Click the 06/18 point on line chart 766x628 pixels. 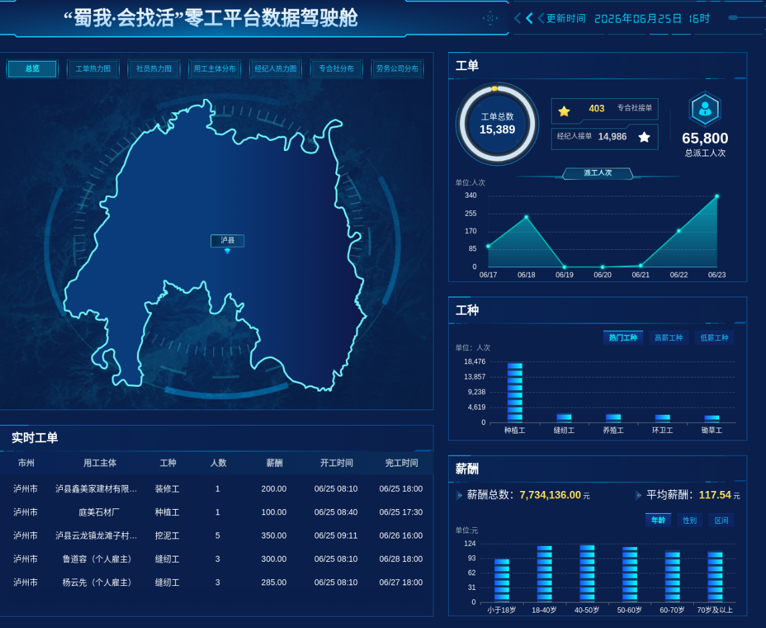click(x=526, y=217)
